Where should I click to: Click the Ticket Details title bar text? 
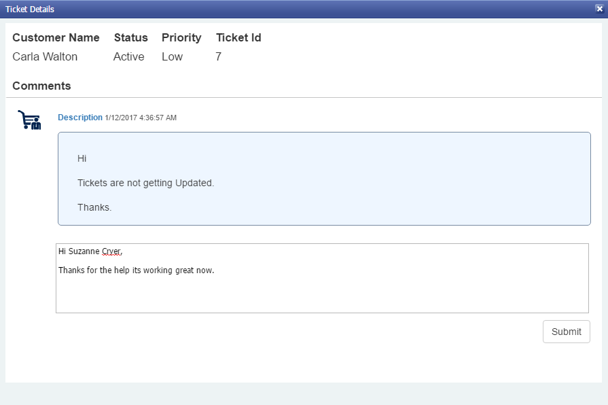point(30,10)
